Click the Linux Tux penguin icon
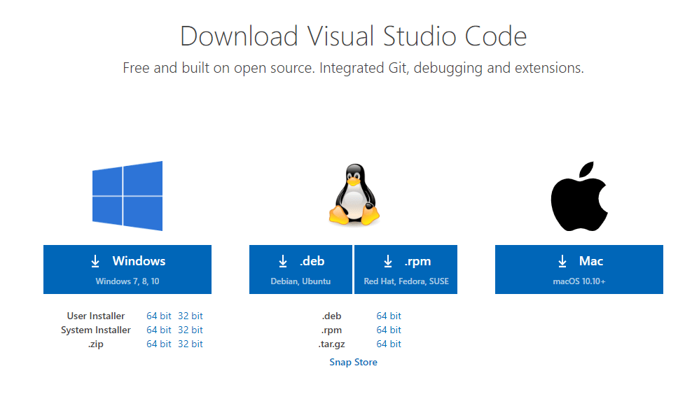Screen dimensions: 699x399 pos(354,195)
